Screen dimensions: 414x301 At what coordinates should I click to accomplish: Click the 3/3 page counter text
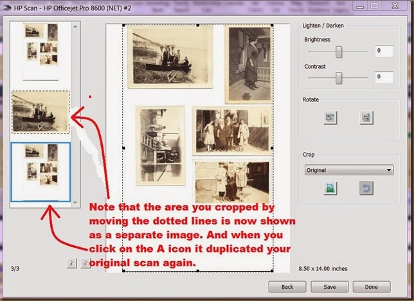[15, 268]
